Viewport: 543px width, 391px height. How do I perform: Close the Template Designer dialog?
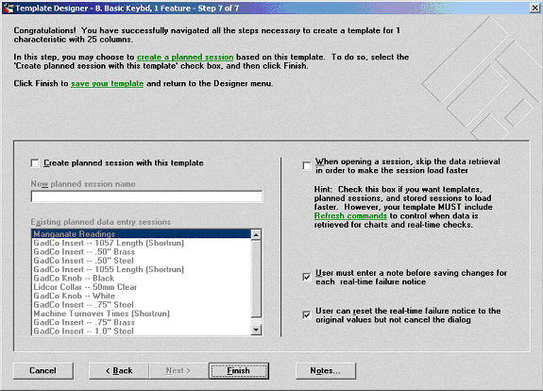click(535, 8)
